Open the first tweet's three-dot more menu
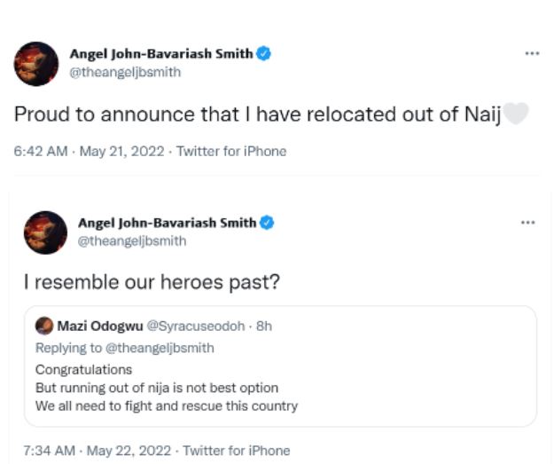The image size is (554, 464). [531, 53]
